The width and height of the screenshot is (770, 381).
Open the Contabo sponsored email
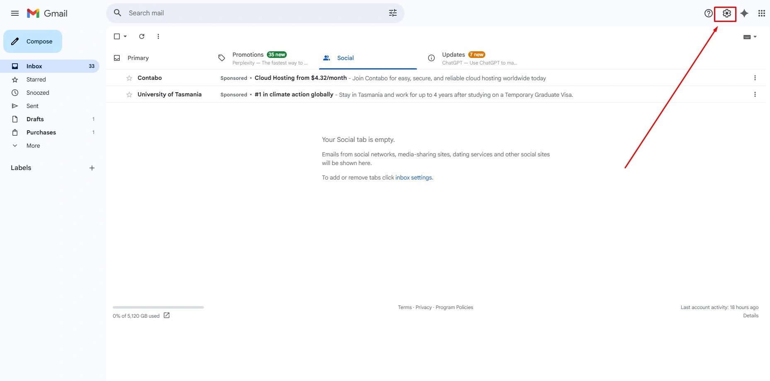tap(436, 78)
